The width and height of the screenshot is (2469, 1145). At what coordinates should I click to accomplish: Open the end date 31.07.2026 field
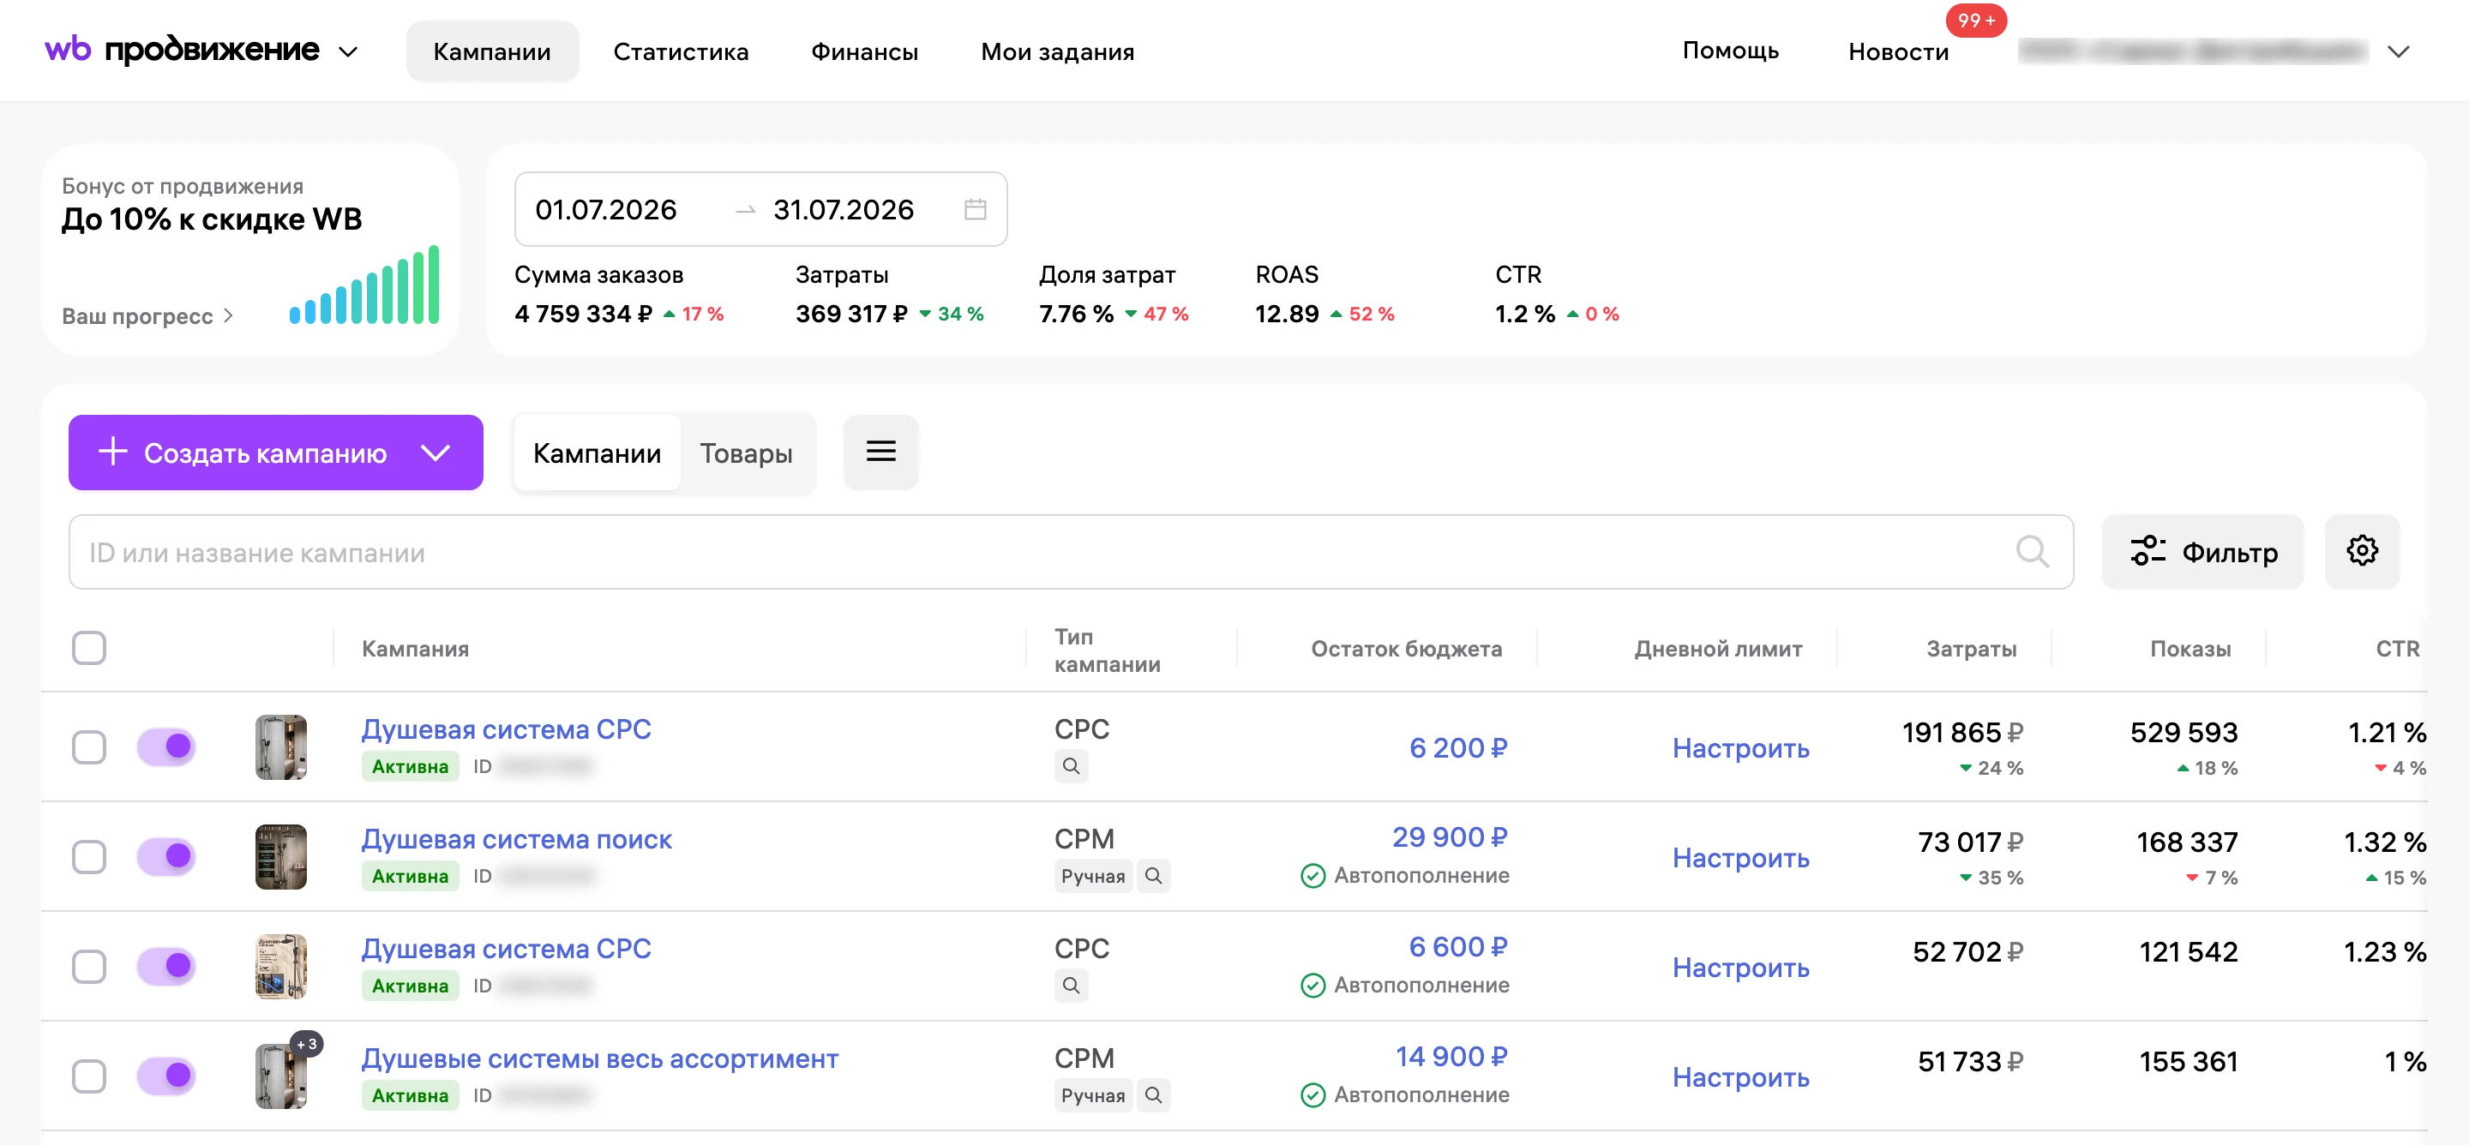point(844,210)
